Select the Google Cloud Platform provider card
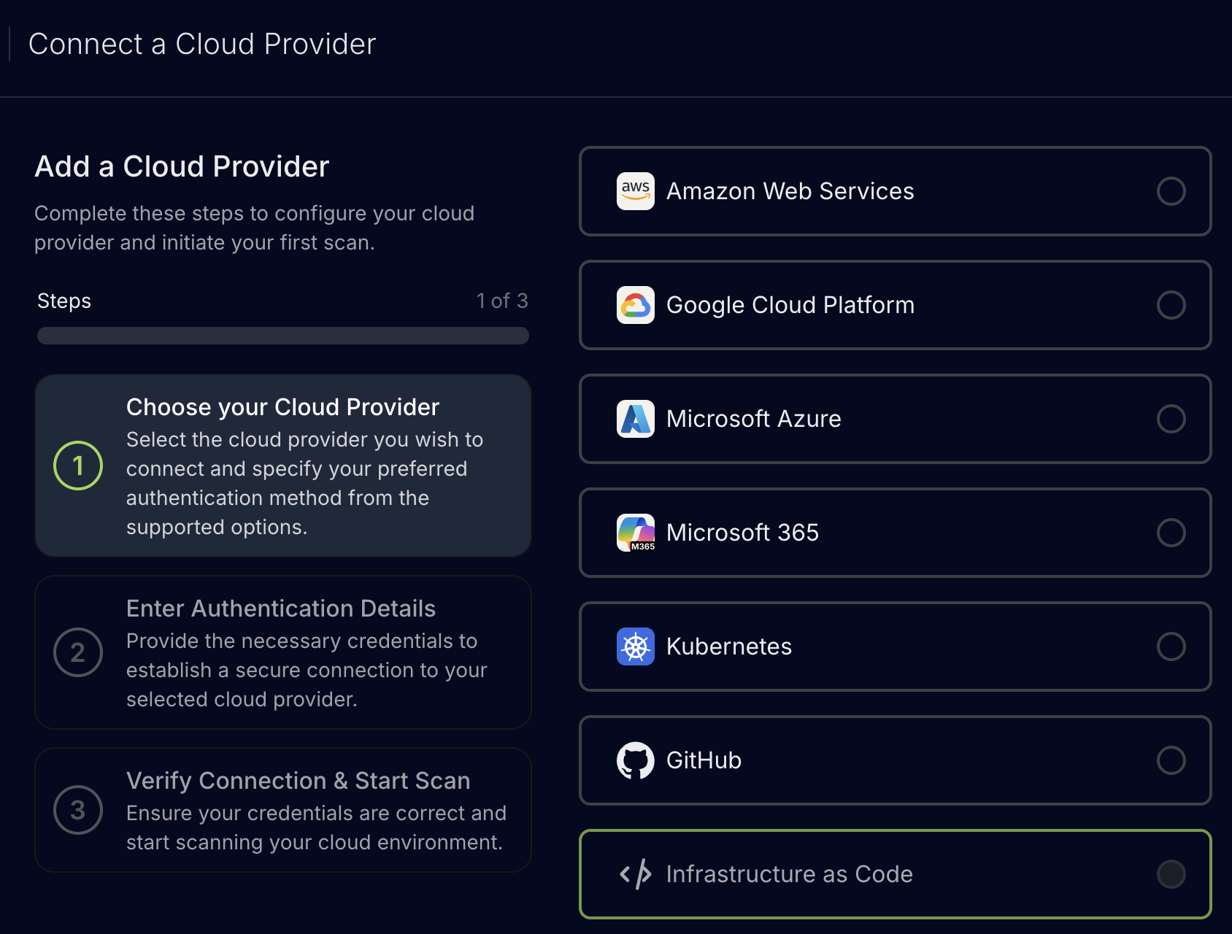 click(x=895, y=305)
